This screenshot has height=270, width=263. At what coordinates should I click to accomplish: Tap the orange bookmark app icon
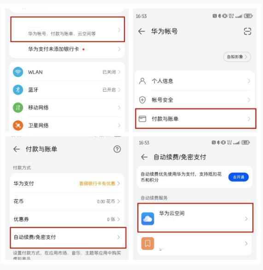click(x=148, y=243)
